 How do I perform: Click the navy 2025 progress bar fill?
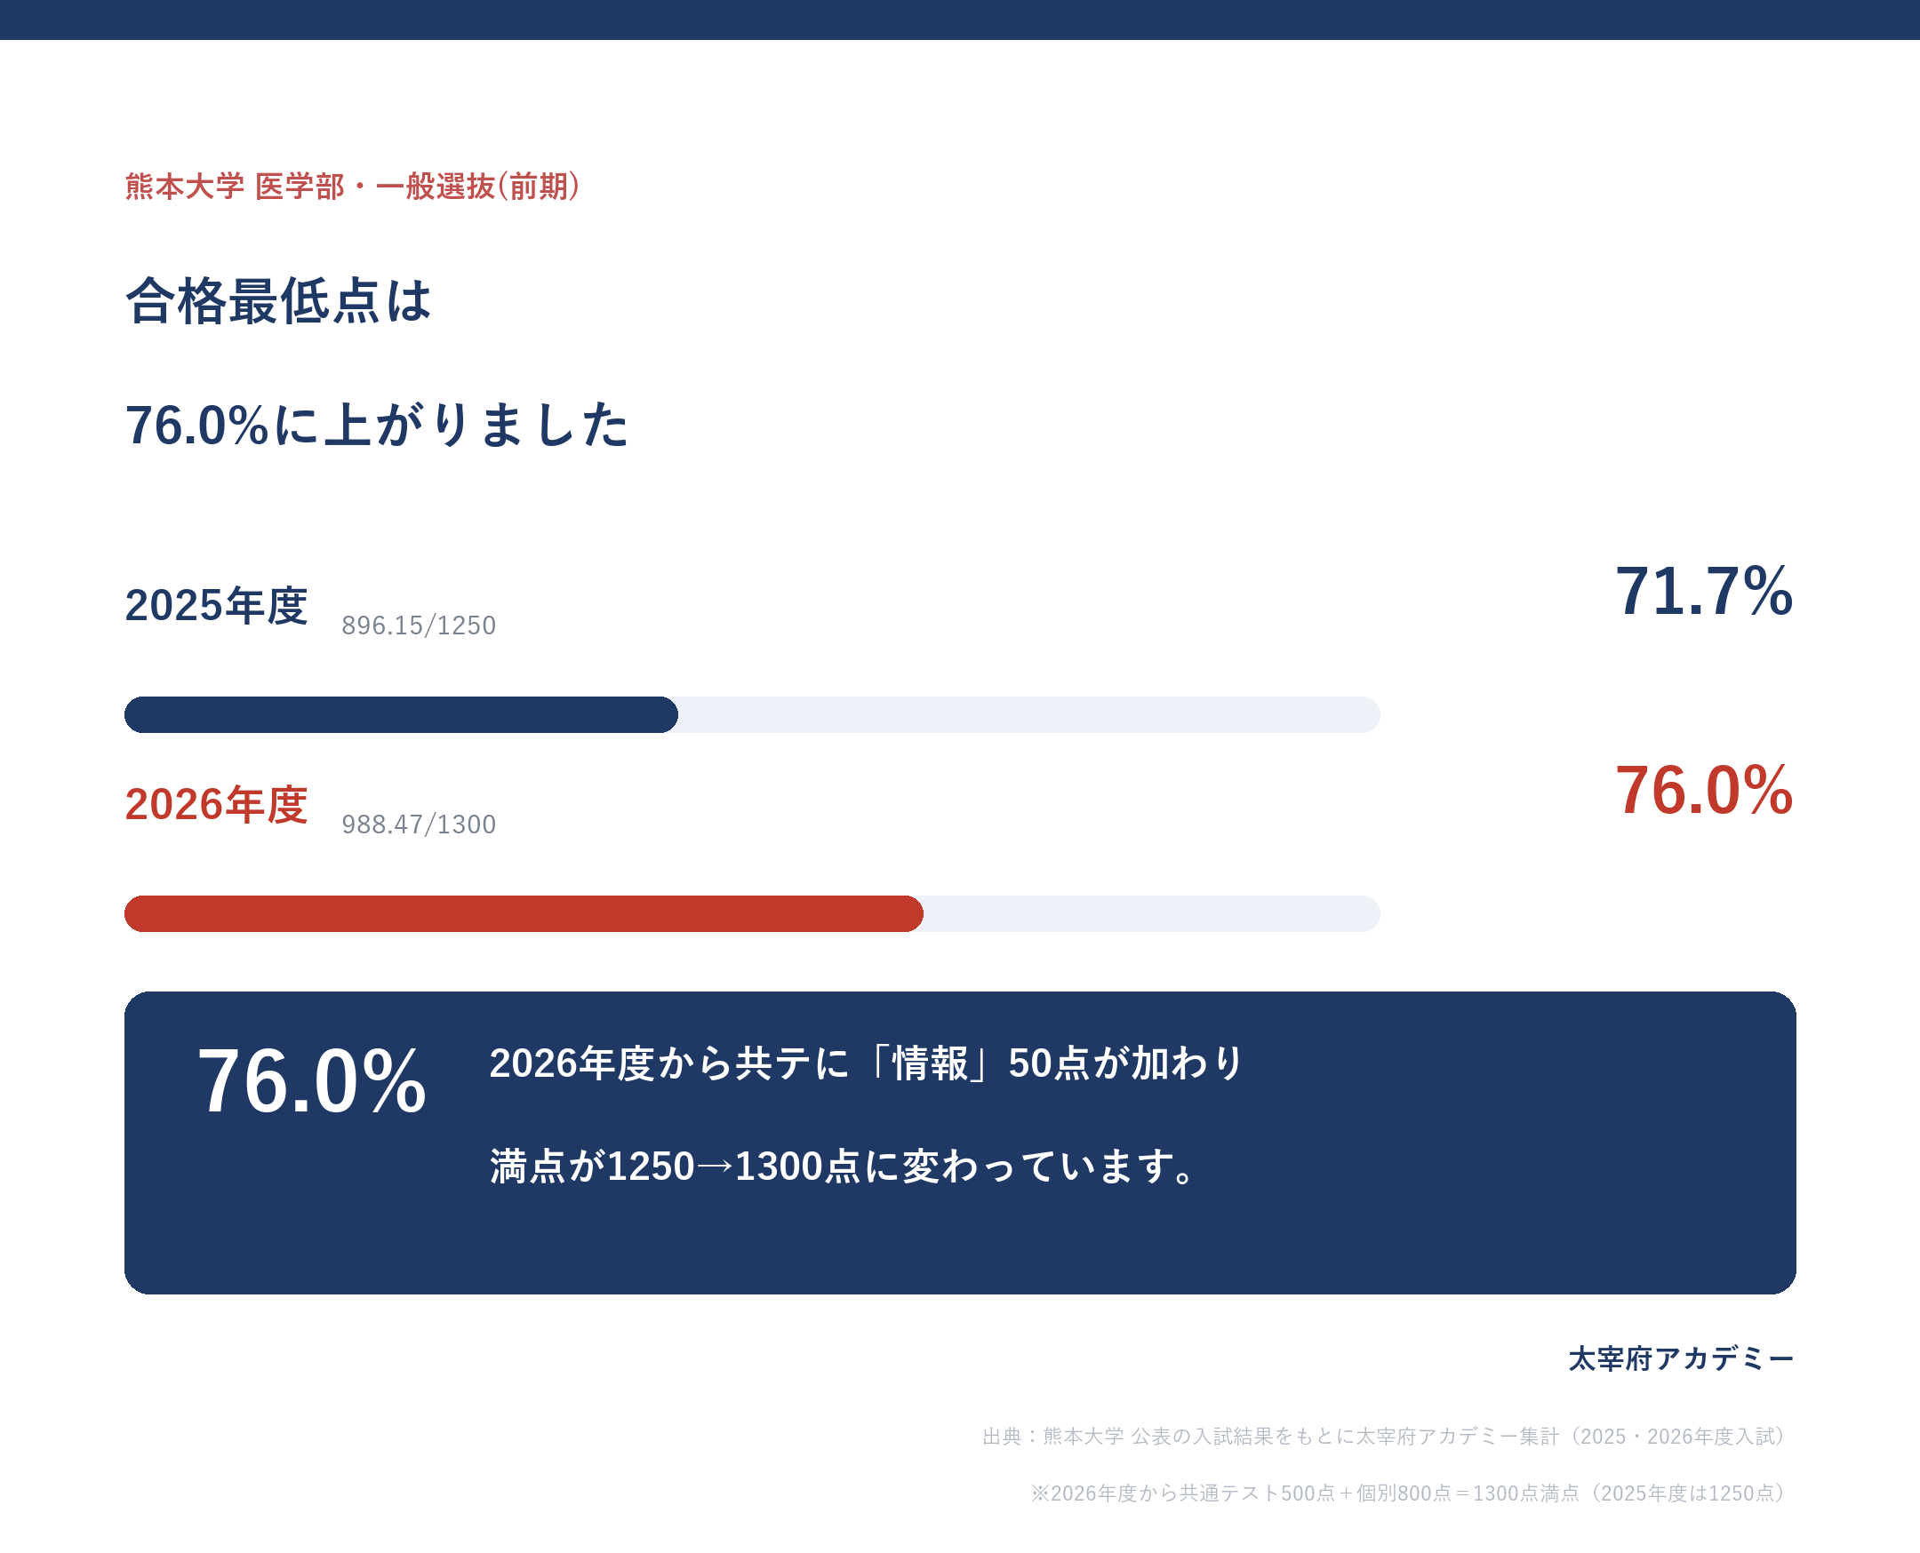click(401, 715)
